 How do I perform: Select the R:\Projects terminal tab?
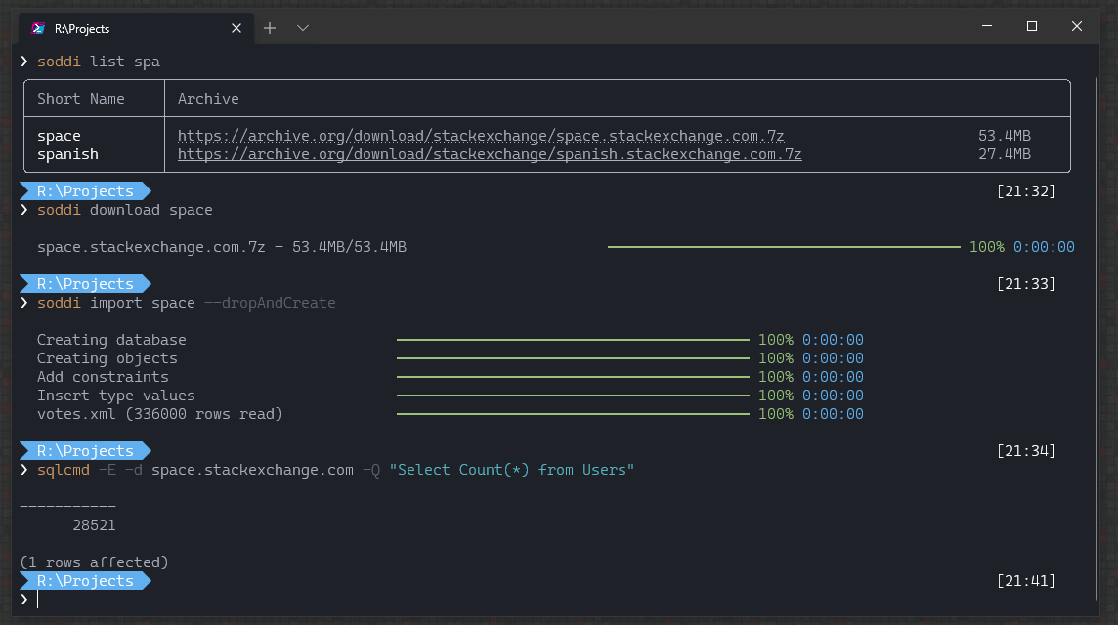(x=136, y=28)
